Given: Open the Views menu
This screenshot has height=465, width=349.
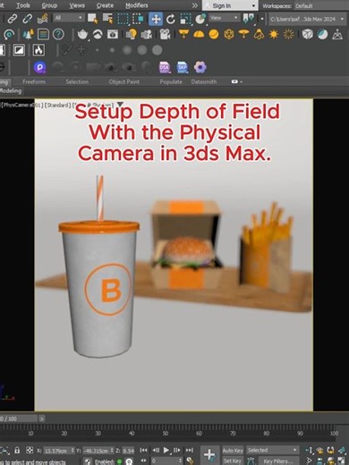Looking at the screenshot, I should click(77, 5).
